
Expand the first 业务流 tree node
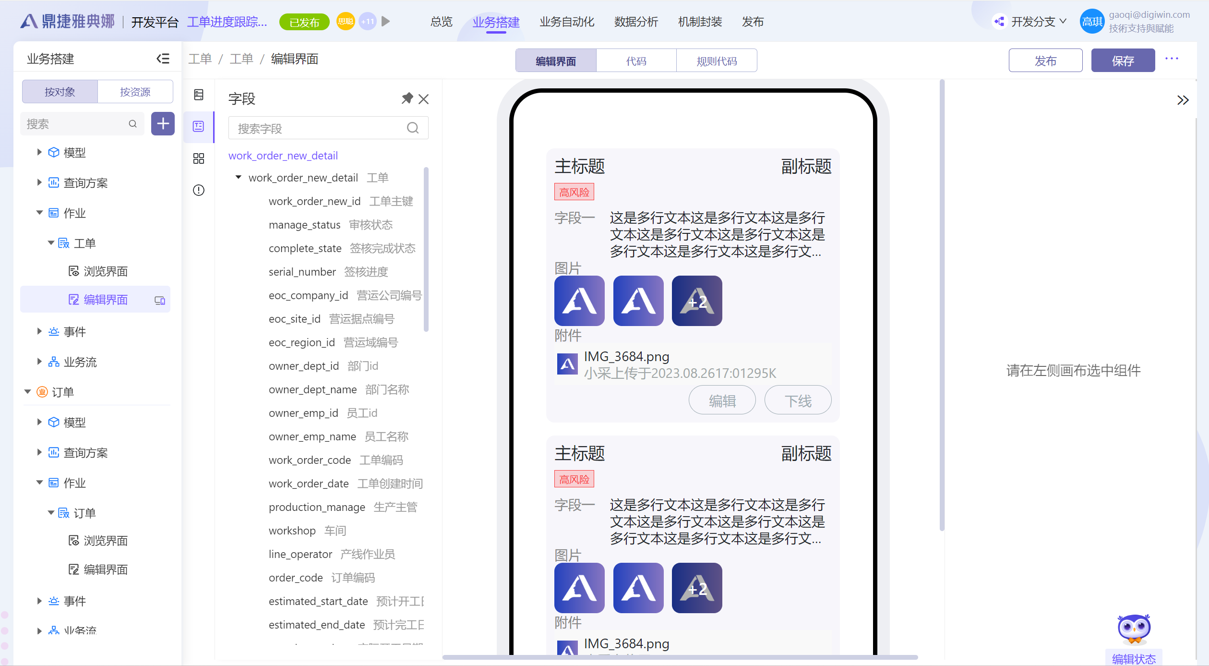coord(39,362)
